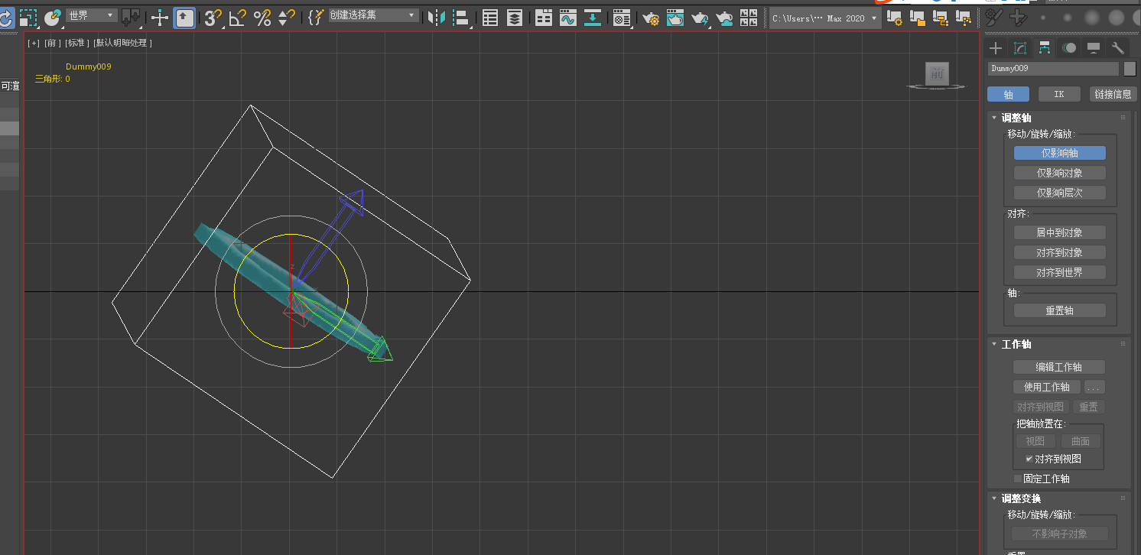Open the object color swatch
1141x555 pixels.
1130,69
